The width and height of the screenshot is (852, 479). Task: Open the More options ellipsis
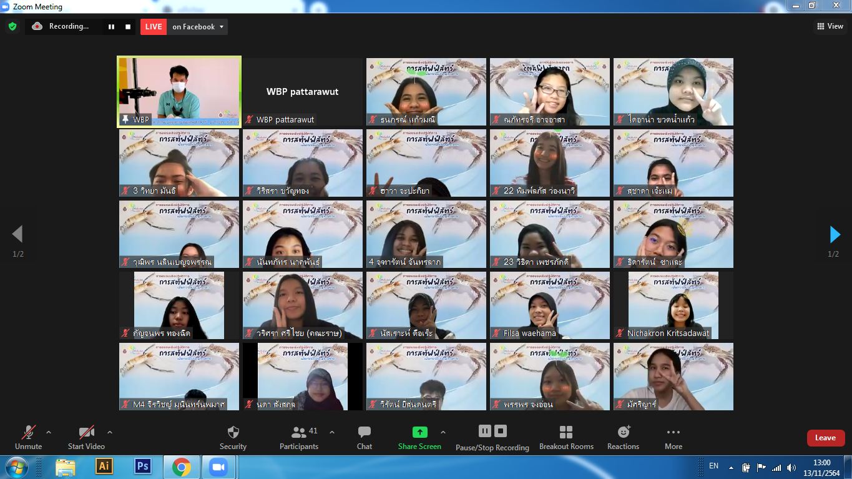coord(673,432)
